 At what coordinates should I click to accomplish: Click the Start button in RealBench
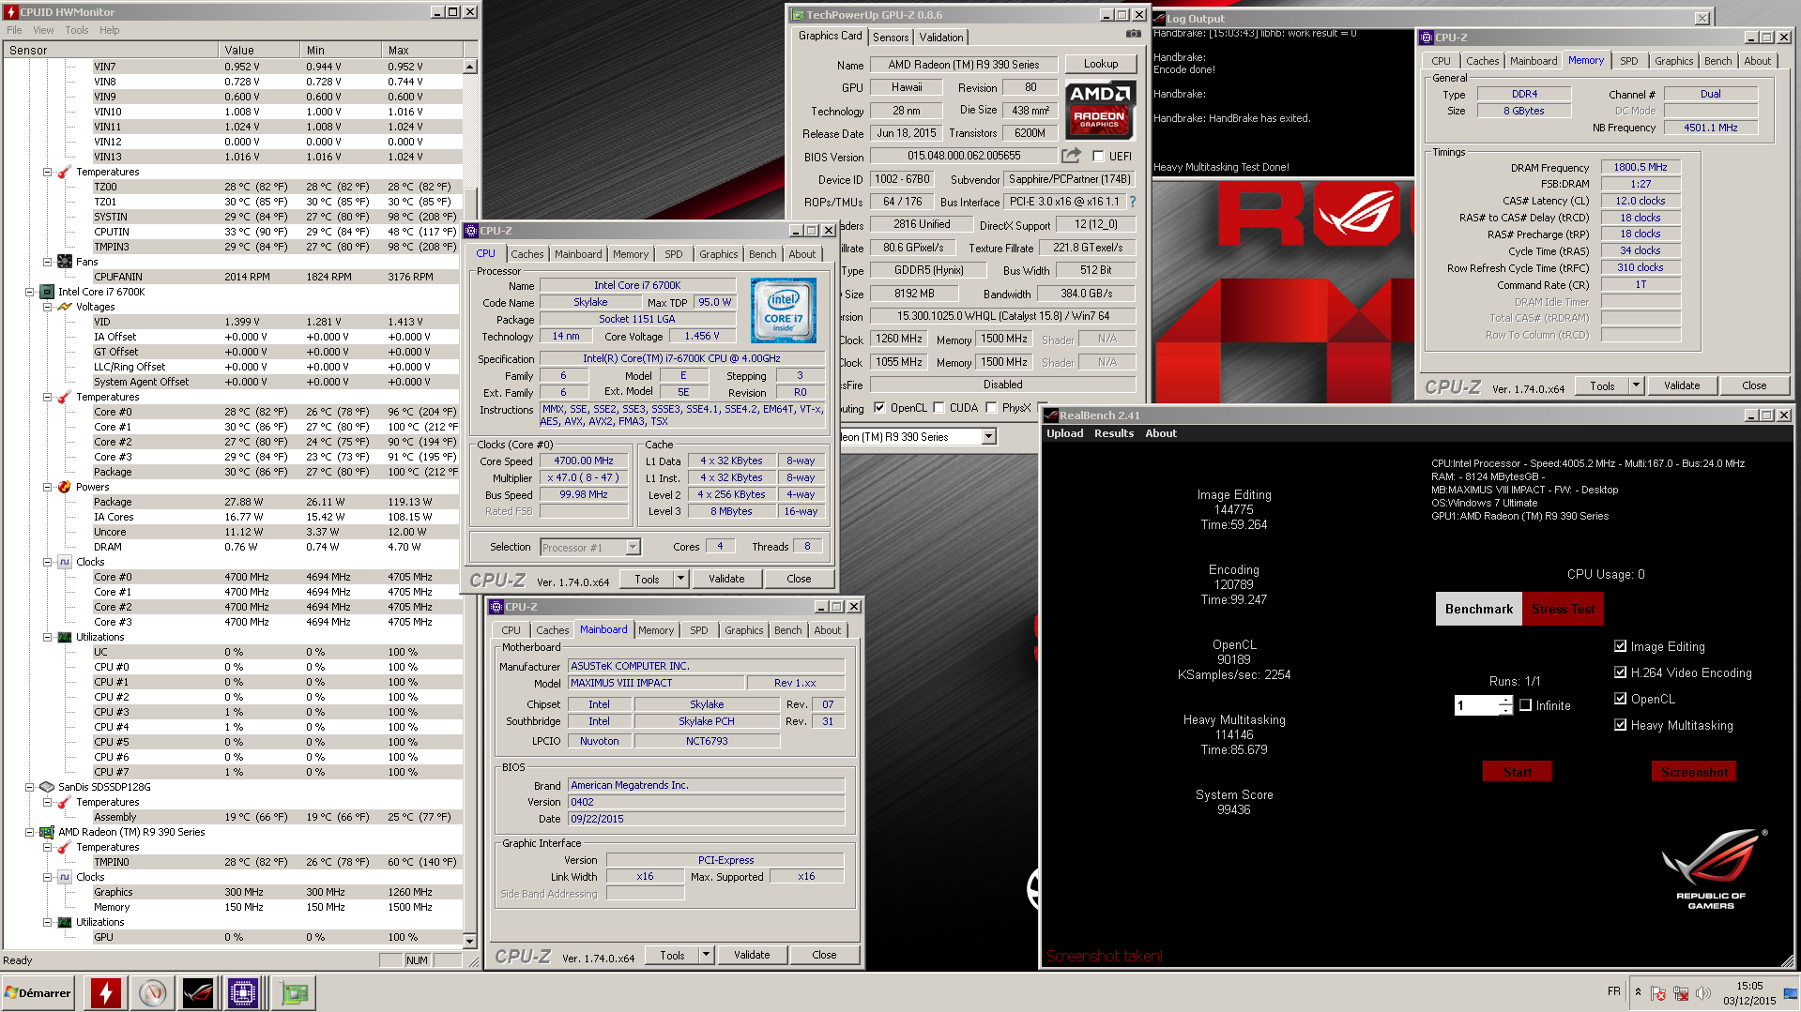[1517, 772]
